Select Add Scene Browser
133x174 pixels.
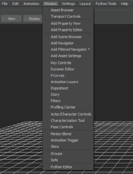click(68, 37)
